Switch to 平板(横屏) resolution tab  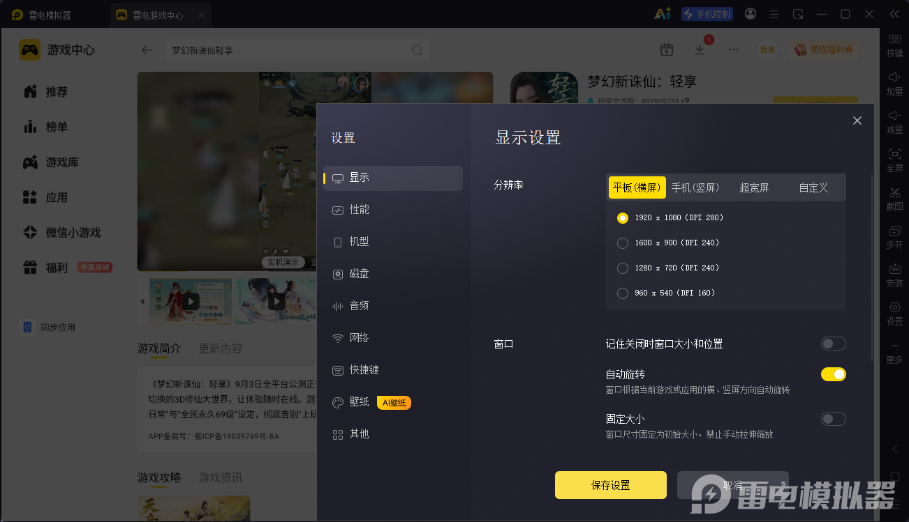click(x=637, y=187)
